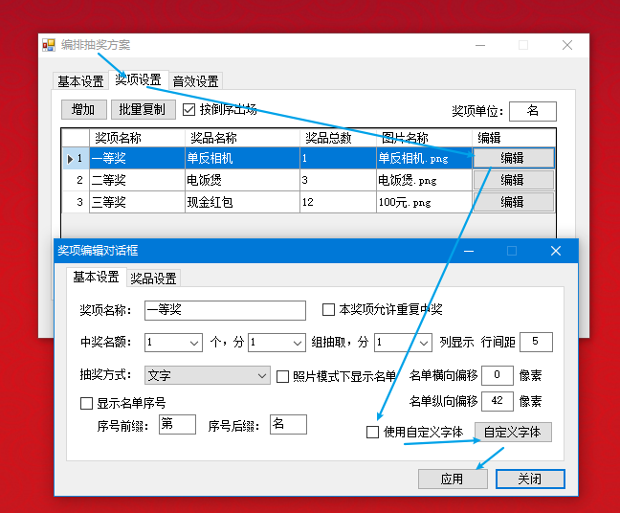This screenshot has height=513, width=620.
Task: Maximize the 奖项编辑对话框 dialog
Action: click(511, 251)
